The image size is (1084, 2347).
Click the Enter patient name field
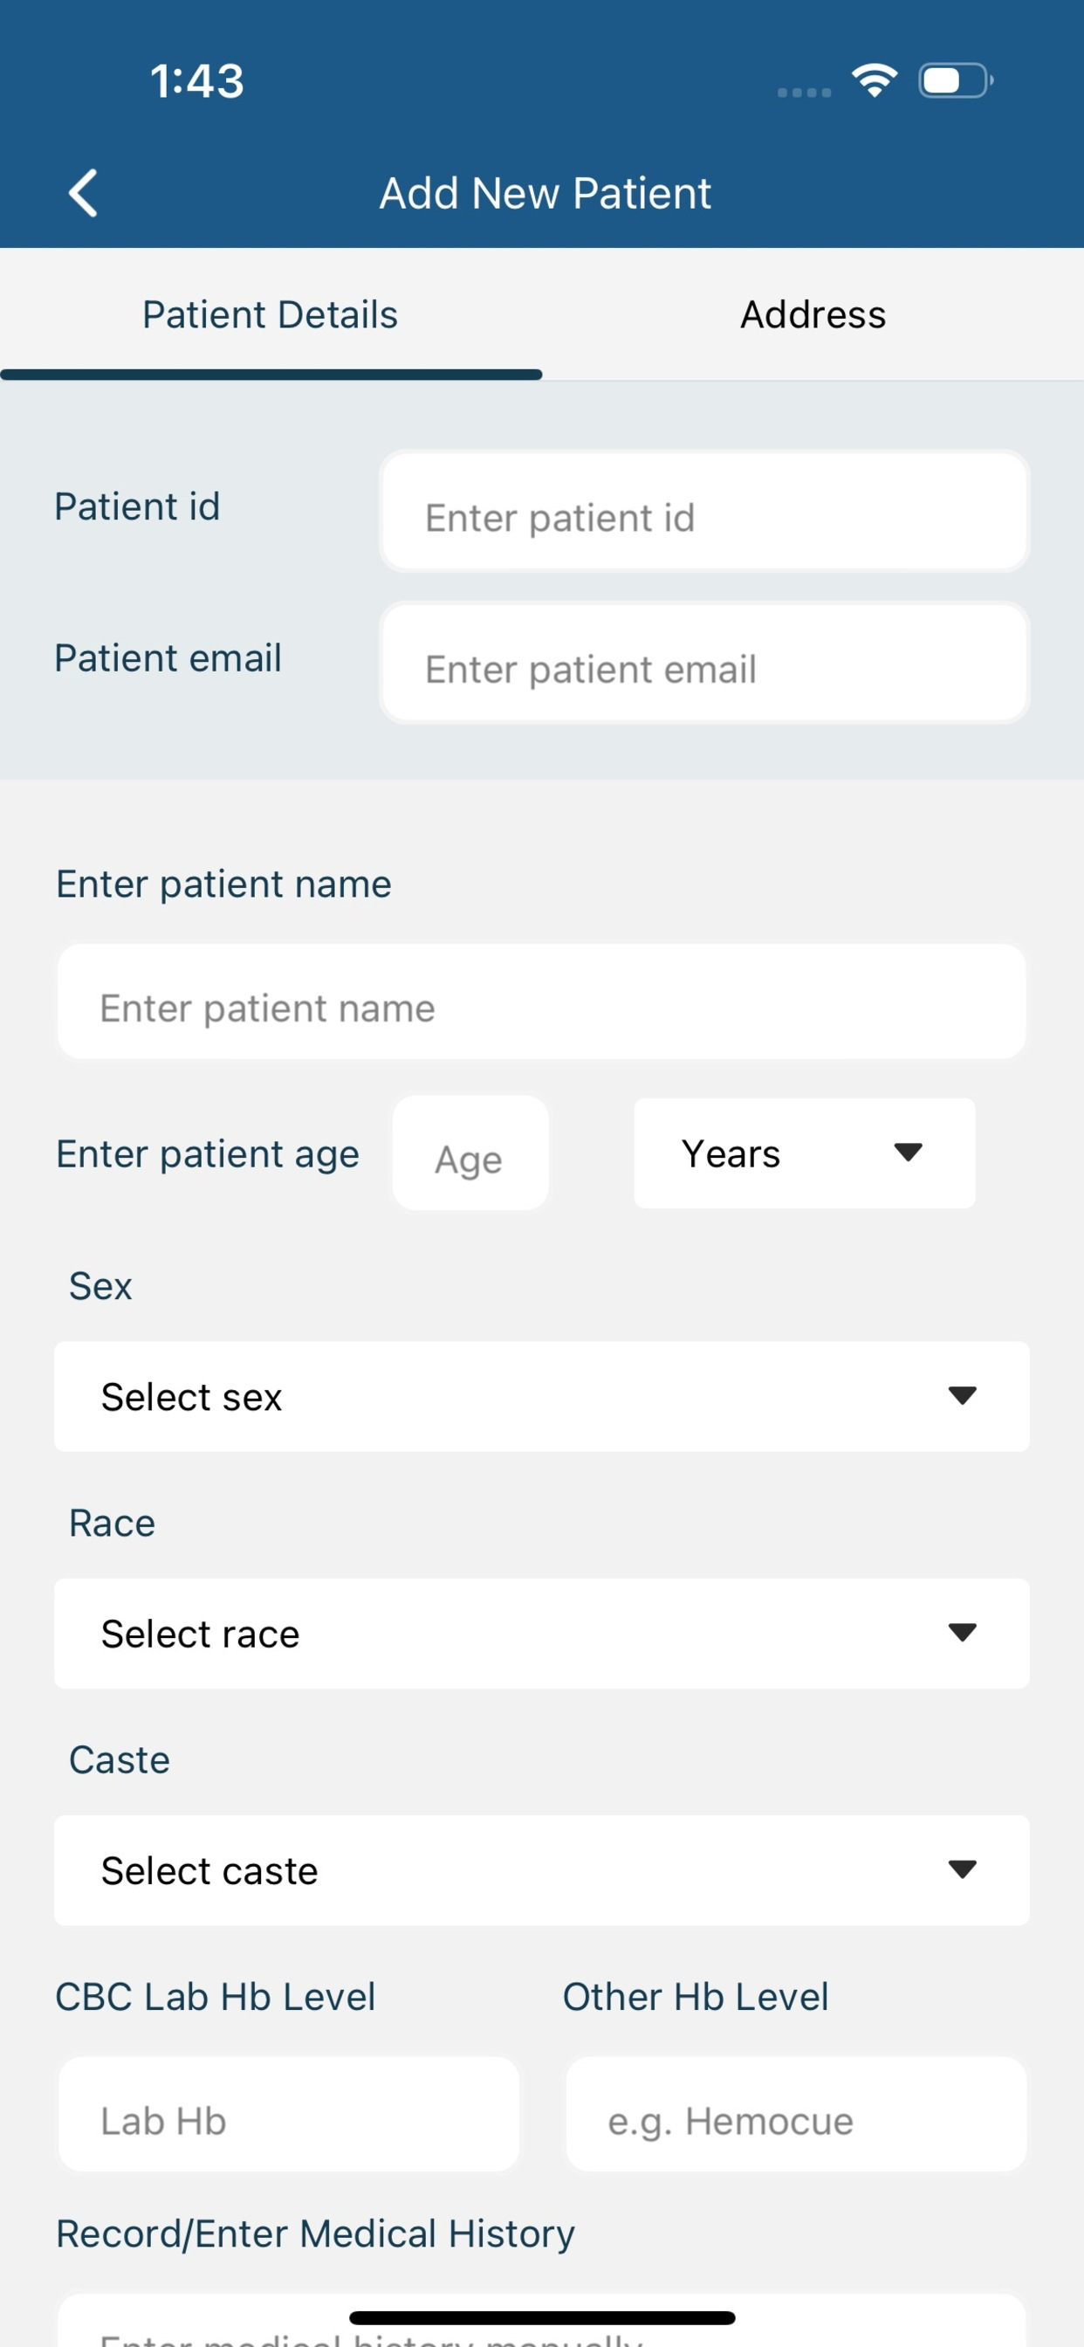pos(542,1001)
